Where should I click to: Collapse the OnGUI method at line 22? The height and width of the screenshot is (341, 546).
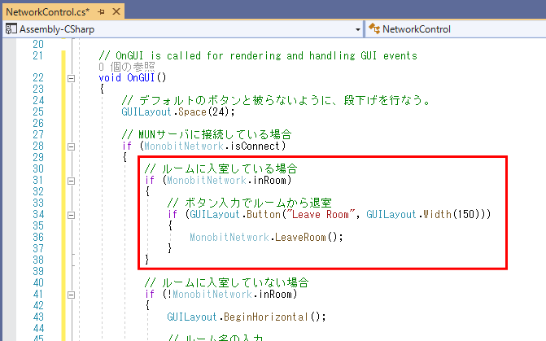(x=71, y=78)
